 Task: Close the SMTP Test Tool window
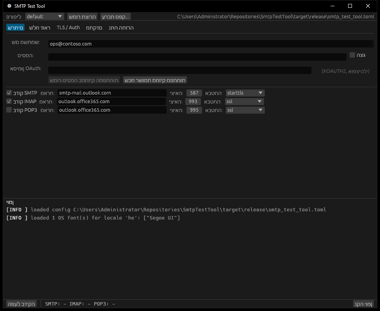pyautogui.click(x=368, y=6)
